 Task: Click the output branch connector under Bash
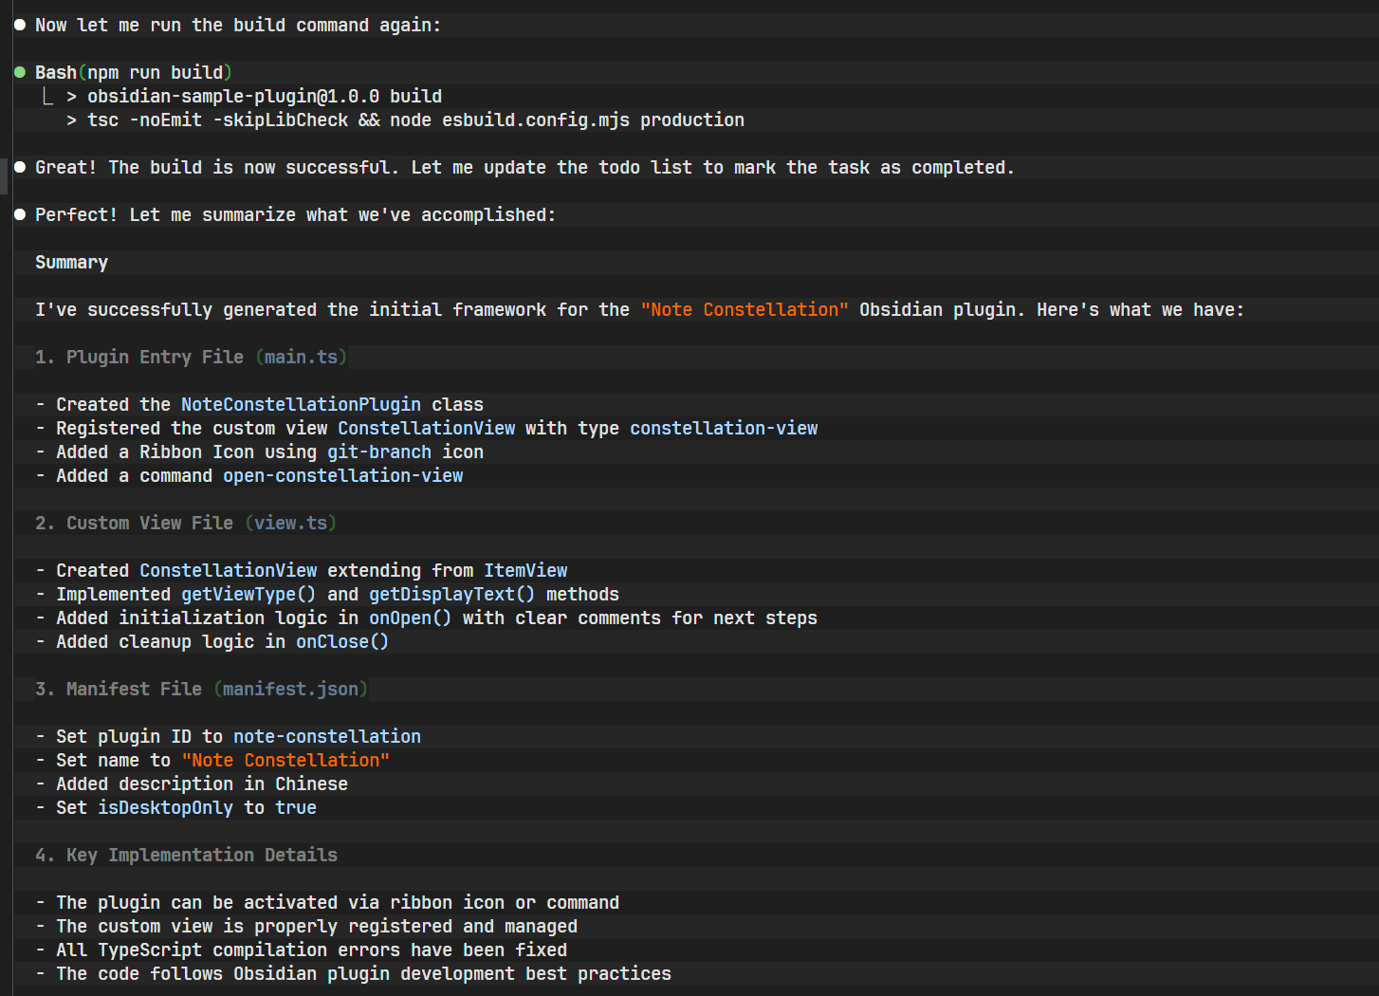click(47, 96)
